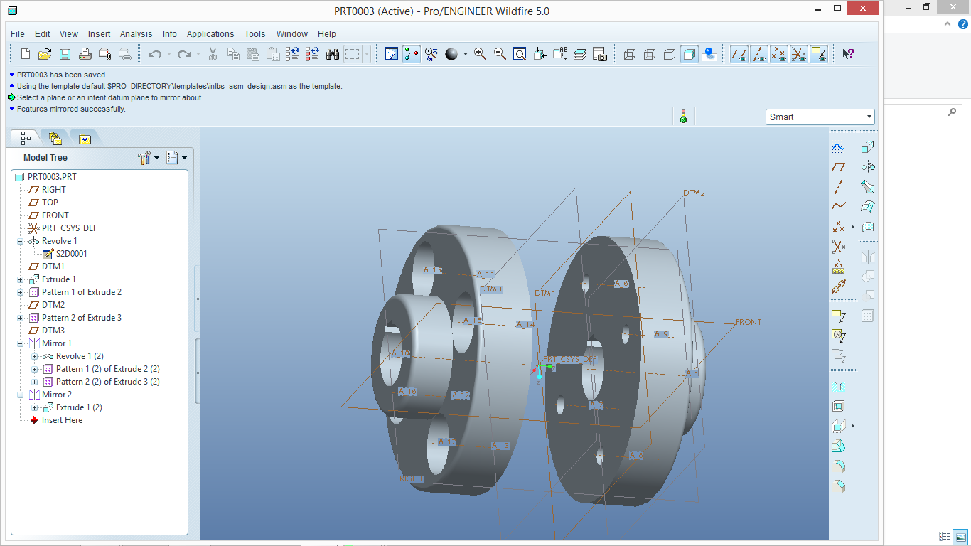Print the model using printer icon
This screenshot has width=971, height=546.
[85, 54]
